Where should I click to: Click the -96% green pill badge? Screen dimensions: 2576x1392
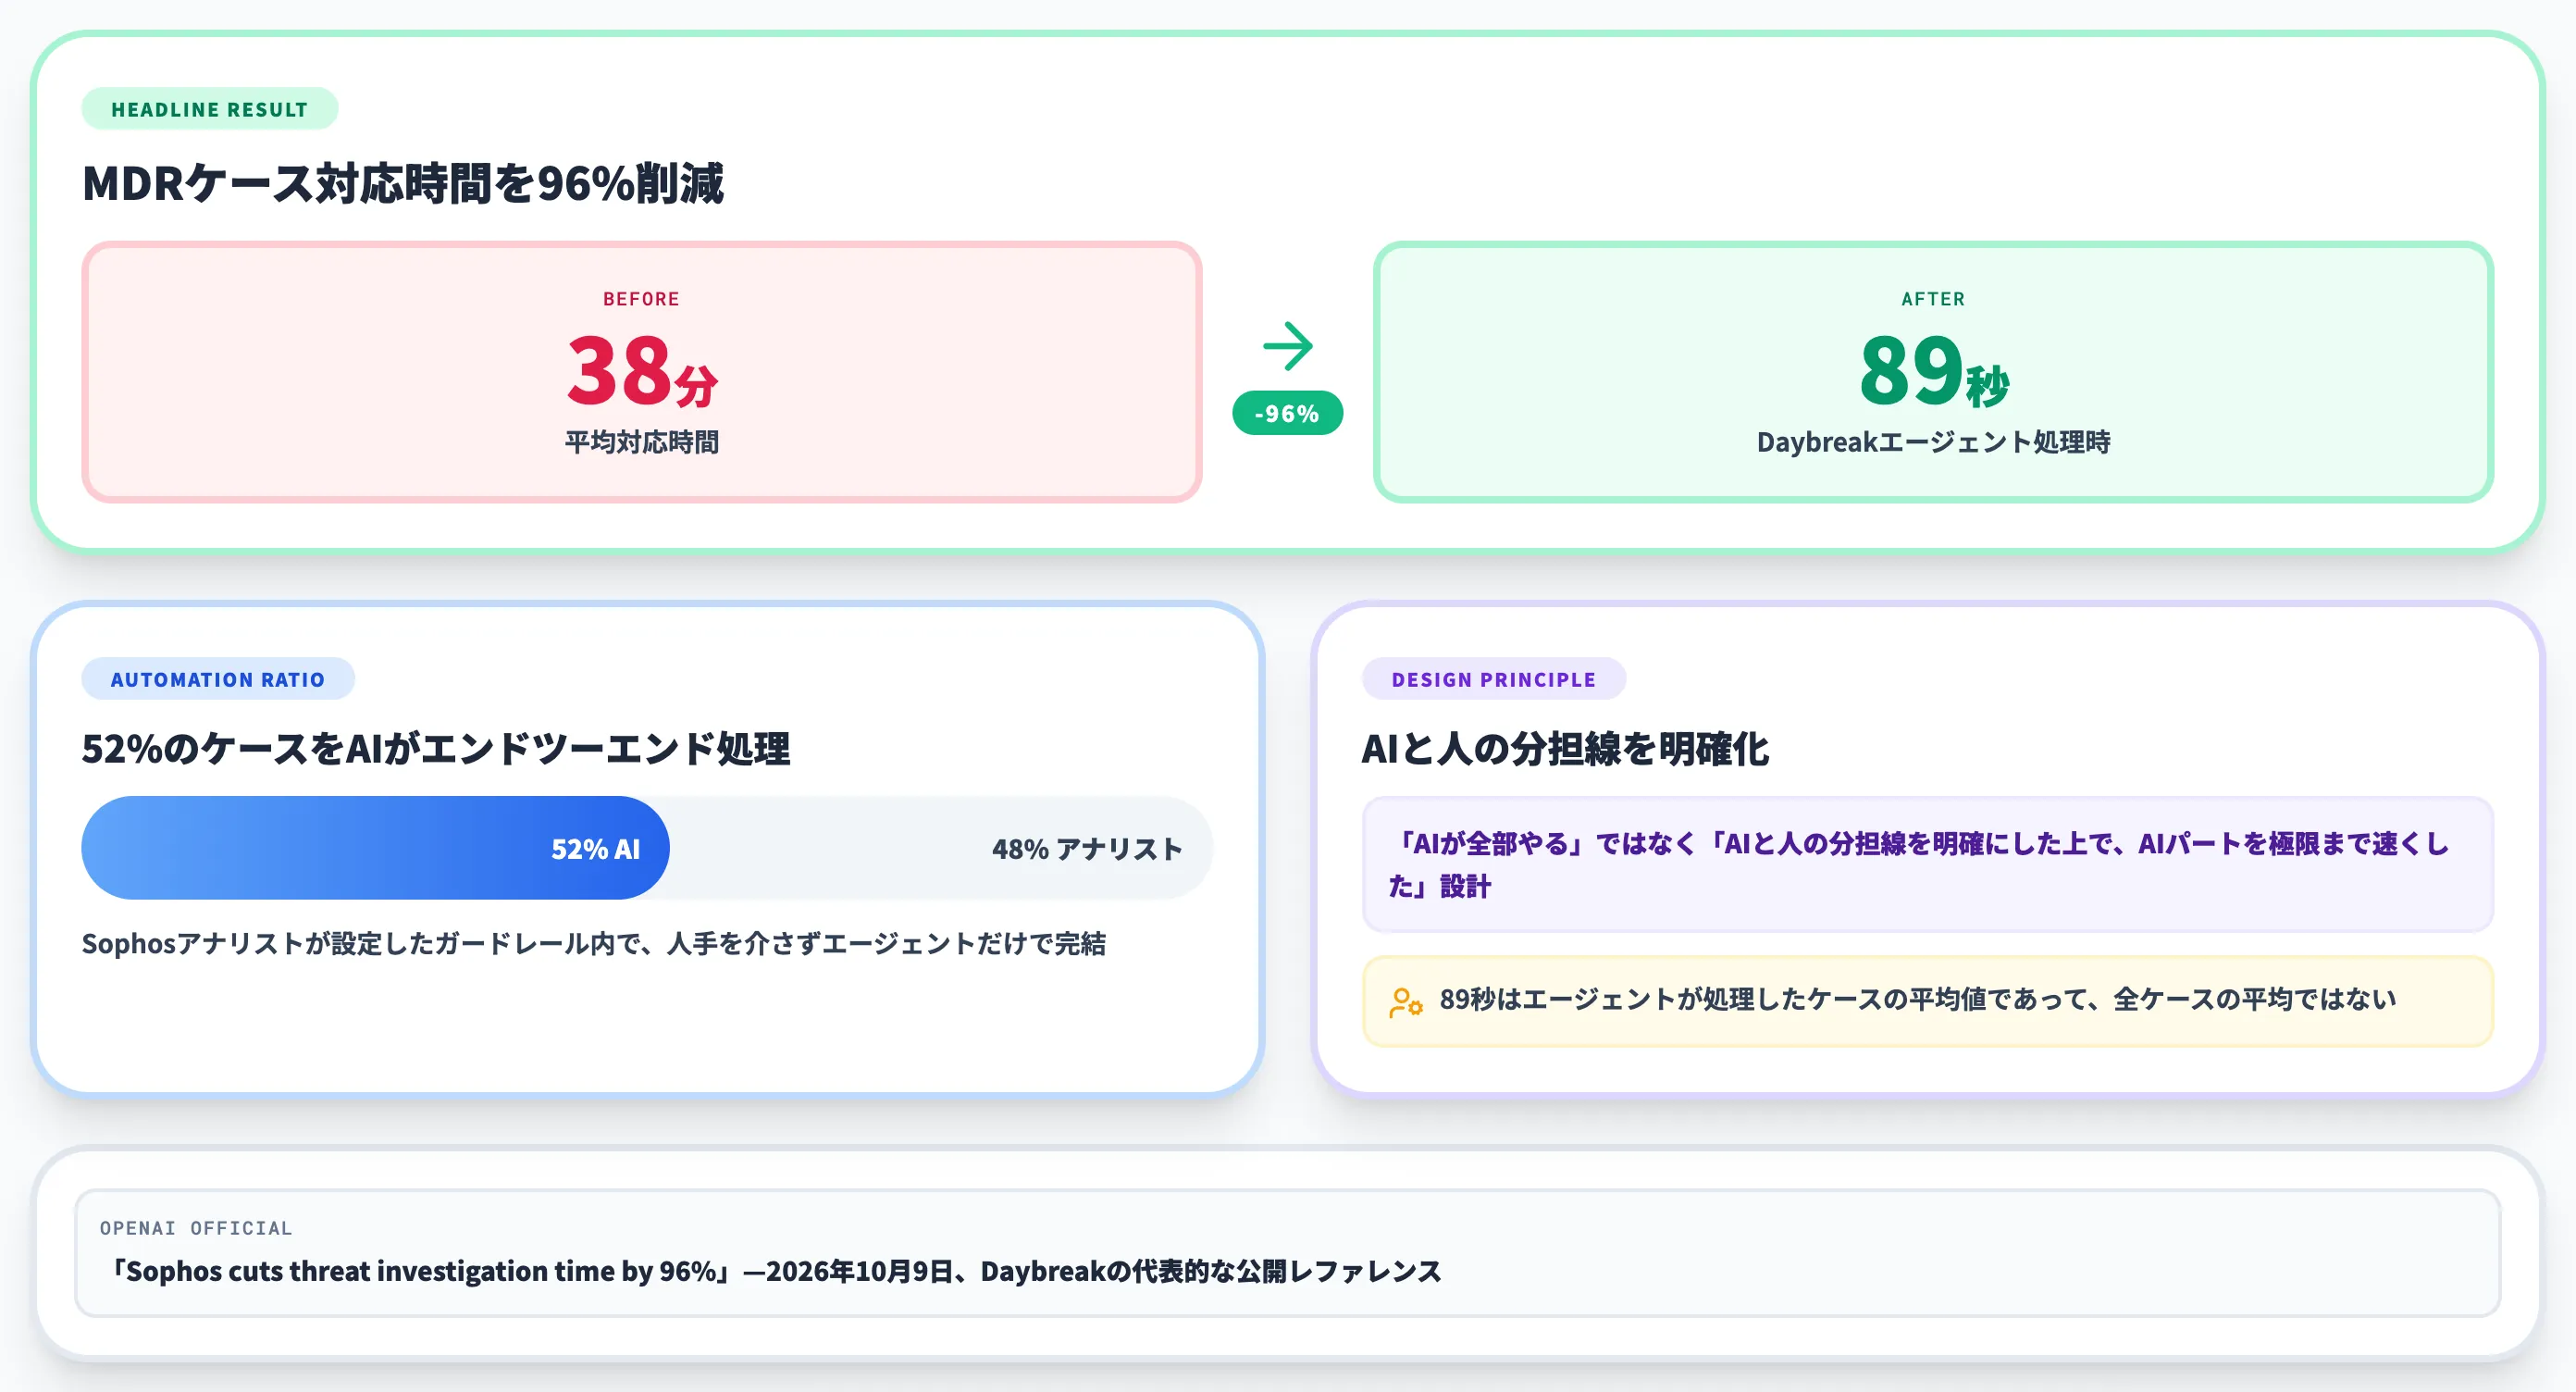1287,413
